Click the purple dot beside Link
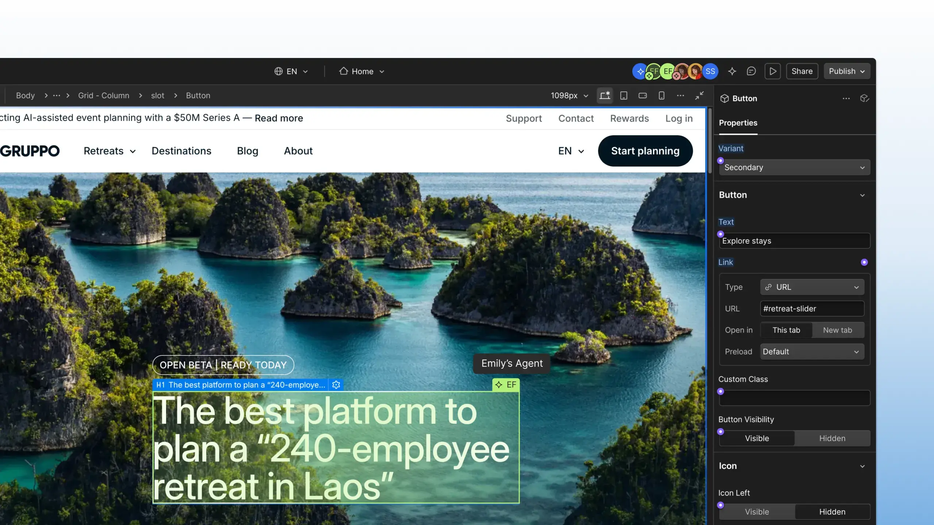The width and height of the screenshot is (934, 525). 864,262
